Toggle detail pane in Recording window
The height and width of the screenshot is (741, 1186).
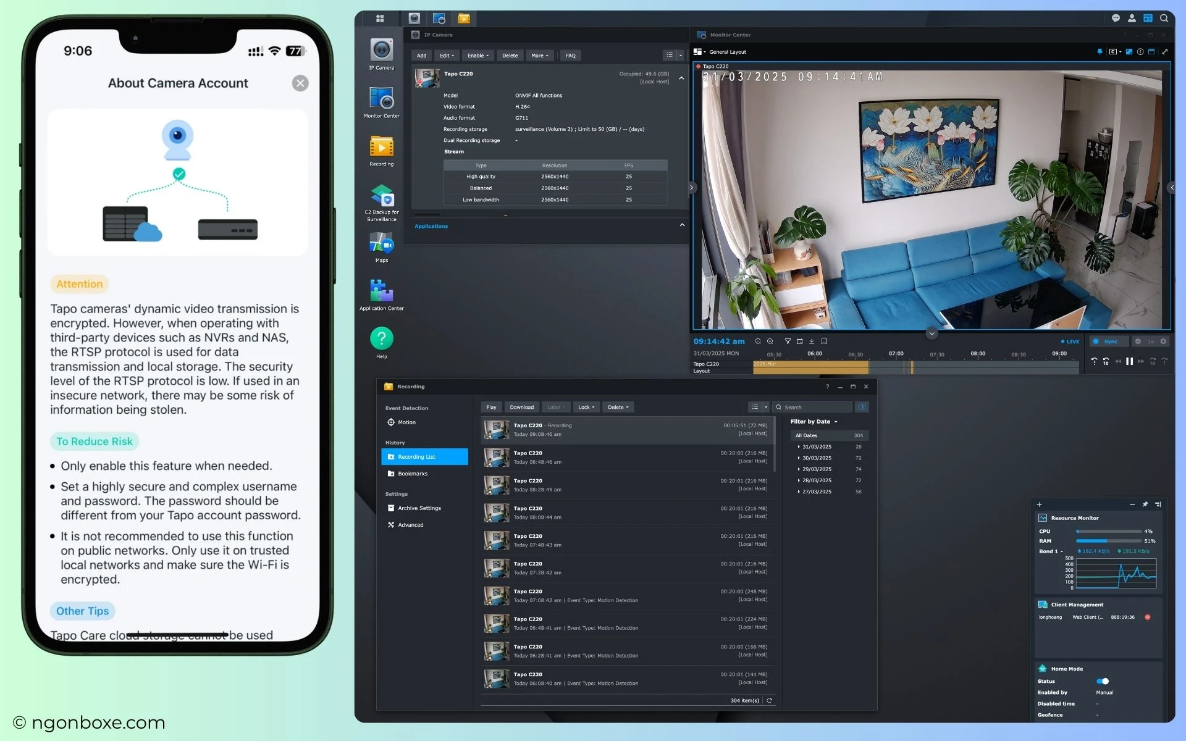pos(862,407)
